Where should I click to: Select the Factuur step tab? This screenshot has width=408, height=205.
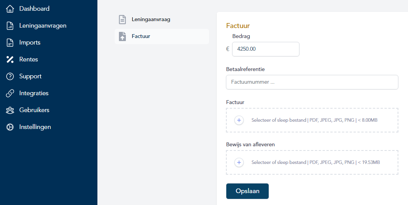pyautogui.click(x=141, y=36)
